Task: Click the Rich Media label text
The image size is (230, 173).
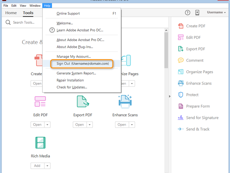Action: 40,156
